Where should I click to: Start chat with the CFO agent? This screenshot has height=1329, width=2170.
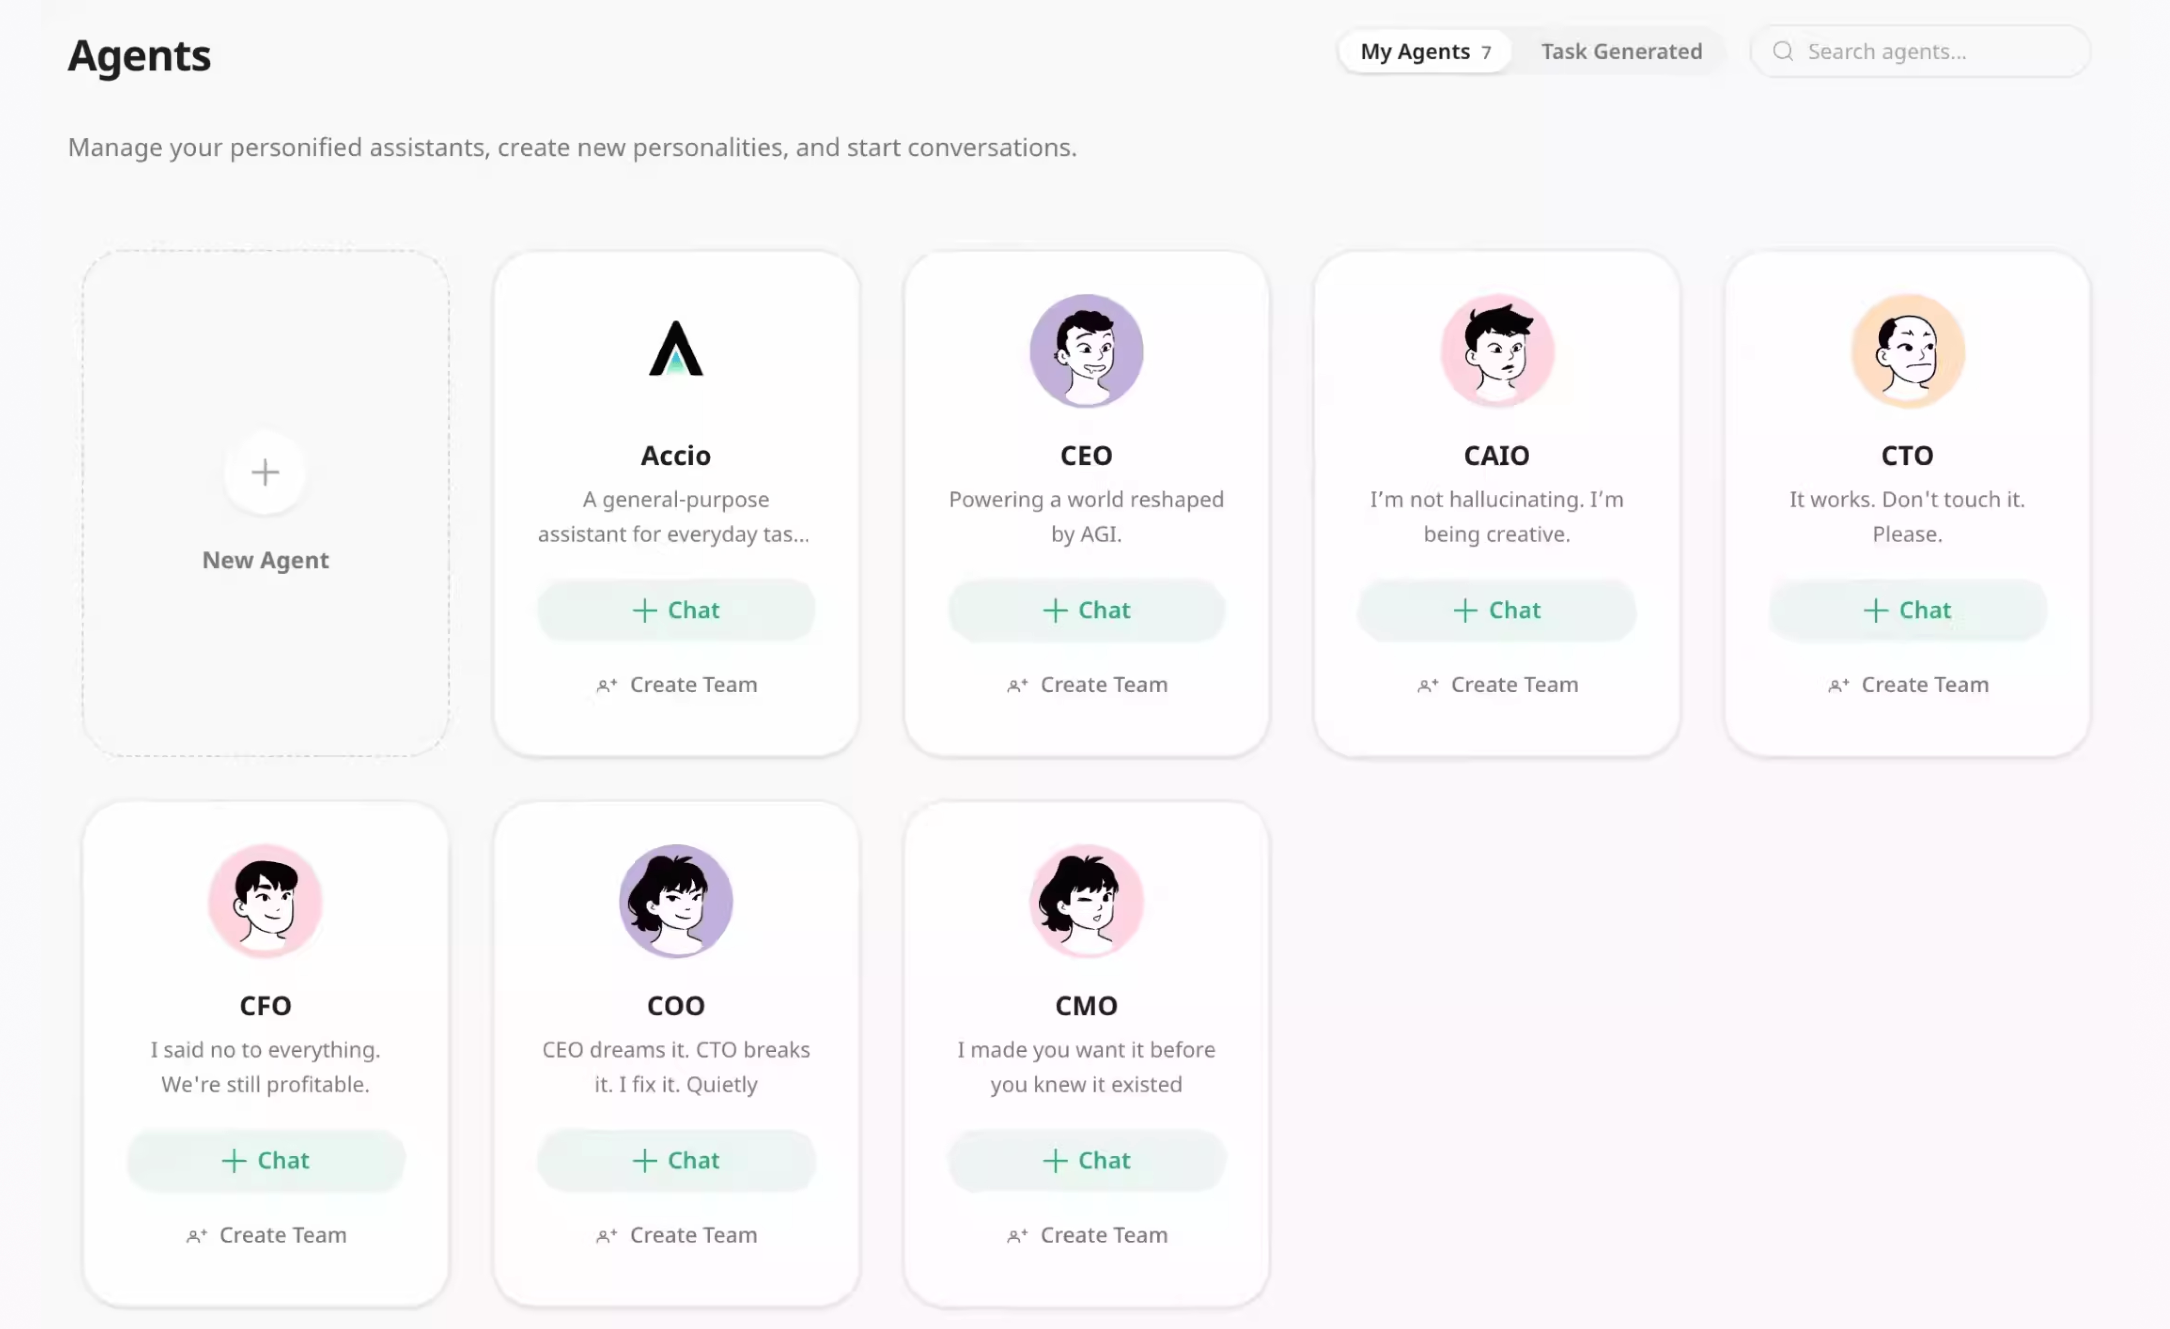[265, 1160]
